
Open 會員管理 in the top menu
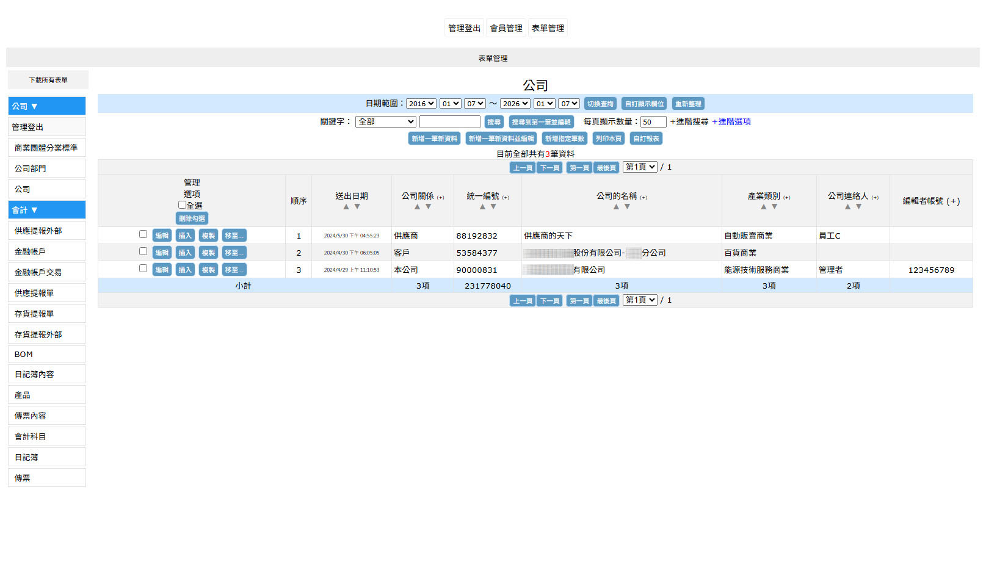(506, 28)
